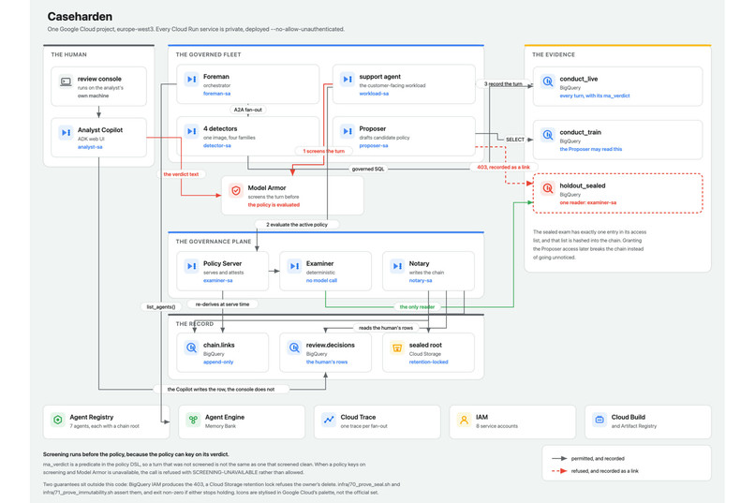755x503 pixels.
Task: Click '2 evaluate the active policy' label
Action: pos(297,225)
